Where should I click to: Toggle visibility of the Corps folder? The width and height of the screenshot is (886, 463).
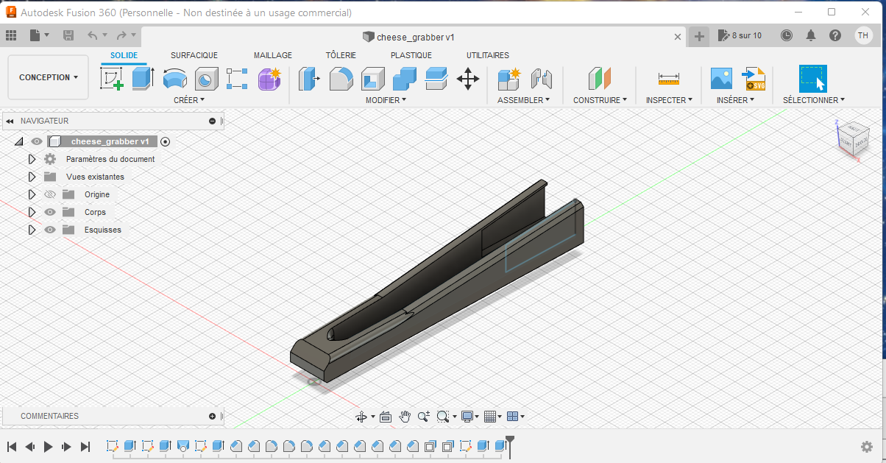[x=50, y=212]
